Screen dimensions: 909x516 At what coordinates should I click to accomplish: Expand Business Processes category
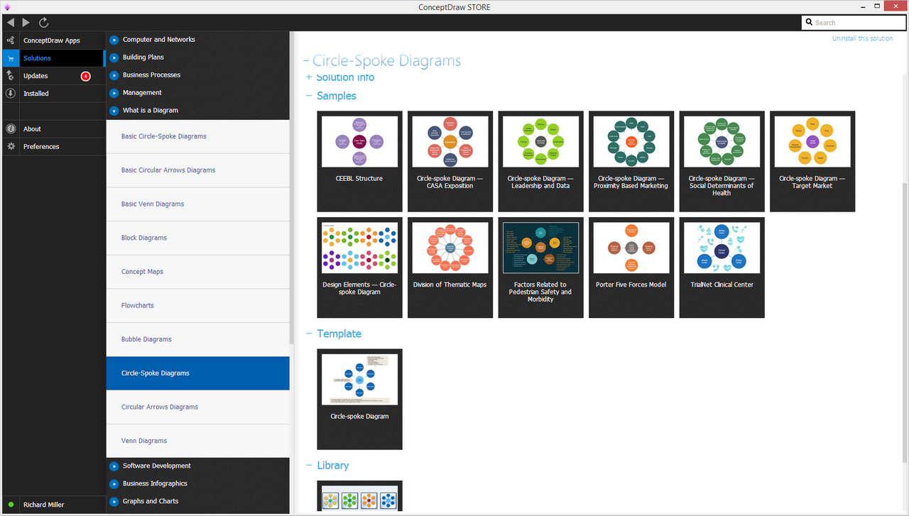[114, 75]
